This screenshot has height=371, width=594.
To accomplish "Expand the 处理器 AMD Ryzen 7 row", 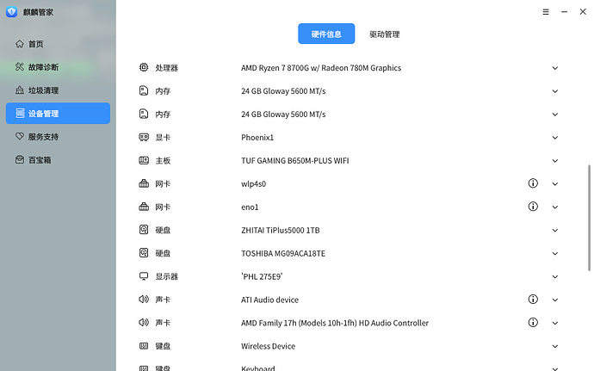I will pos(555,68).
